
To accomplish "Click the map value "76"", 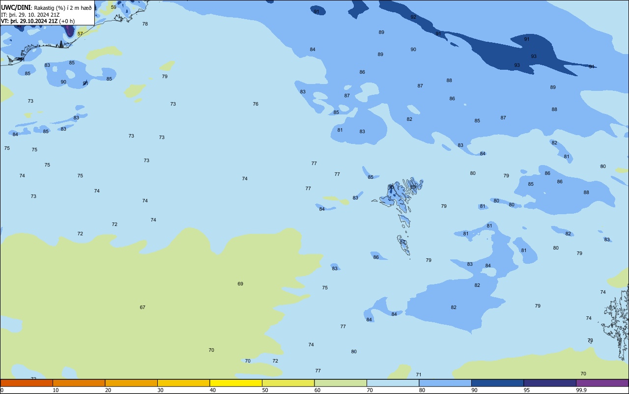I will coord(256,104).
